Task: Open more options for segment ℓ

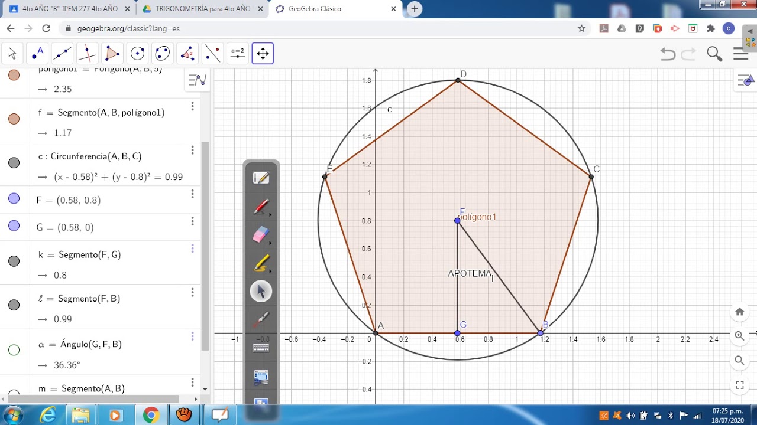Action: coord(192,292)
